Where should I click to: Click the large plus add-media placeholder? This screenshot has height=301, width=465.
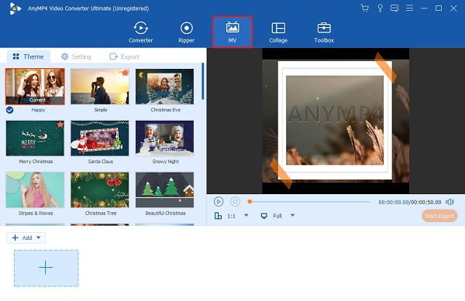(x=46, y=269)
